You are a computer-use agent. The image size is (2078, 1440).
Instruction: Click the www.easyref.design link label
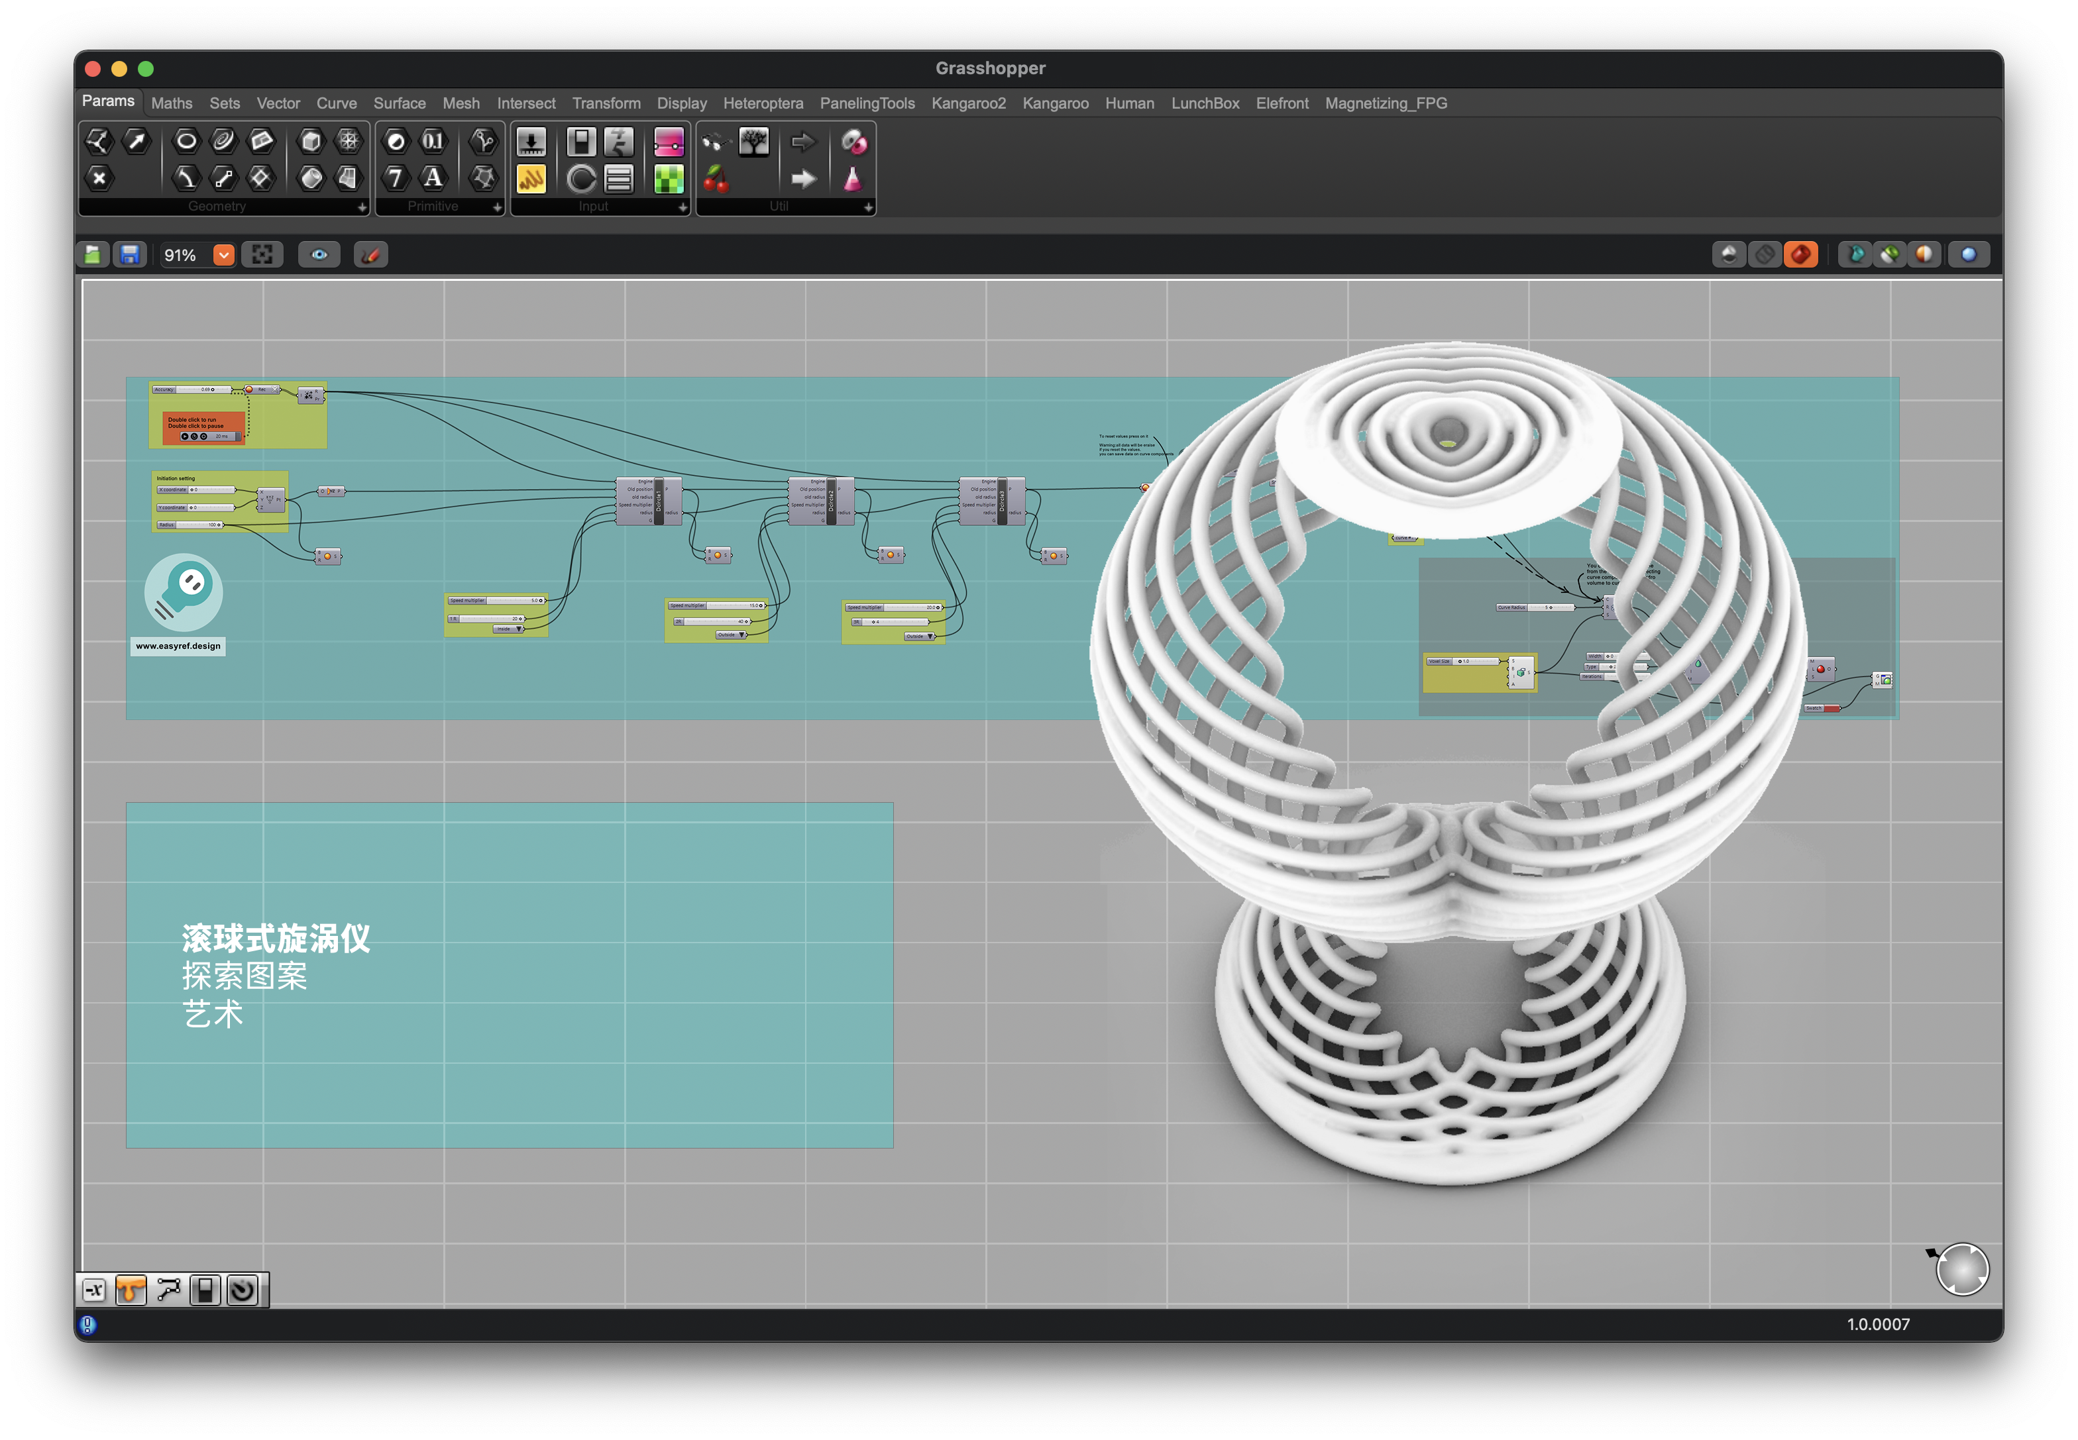[x=178, y=647]
